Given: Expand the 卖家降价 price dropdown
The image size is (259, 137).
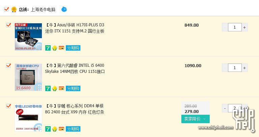Looking at the screenshot, I should click(x=196, y=119).
